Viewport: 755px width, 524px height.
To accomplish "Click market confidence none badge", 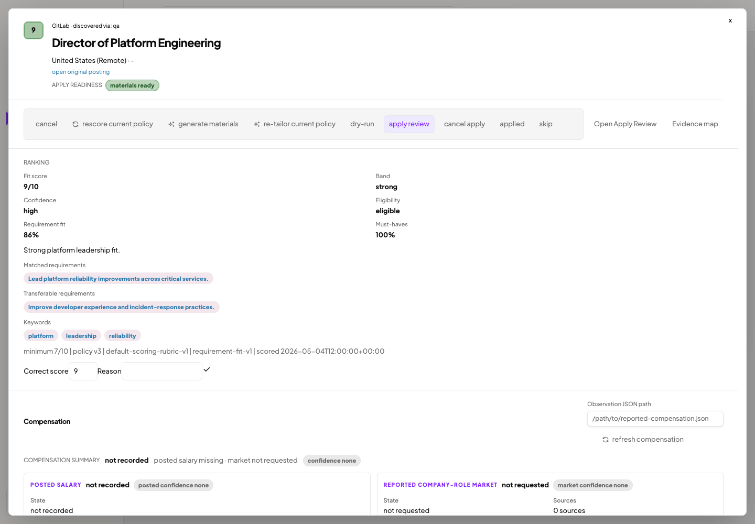I will pyautogui.click(x=593, y=485).
